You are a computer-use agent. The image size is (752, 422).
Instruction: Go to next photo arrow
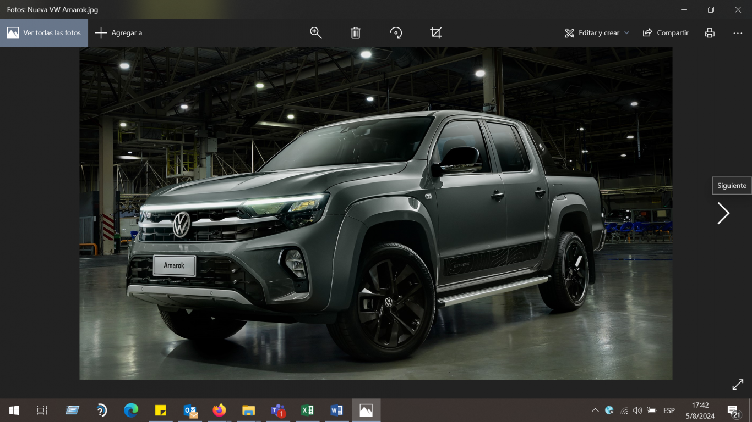point(723,213)
